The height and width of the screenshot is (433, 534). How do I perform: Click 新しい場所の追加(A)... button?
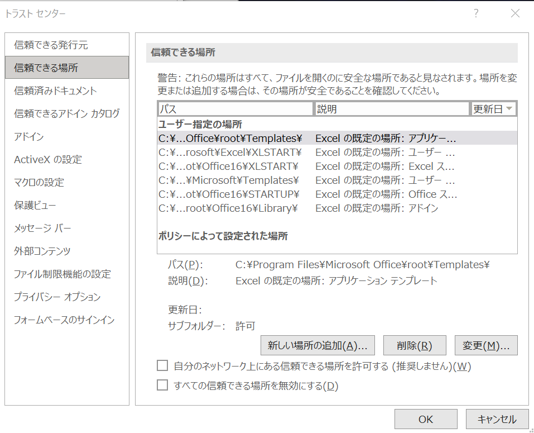click(317, 345)
